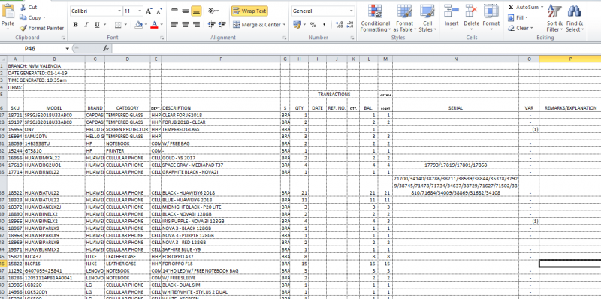Toggle Middle Align for cells

coord(186,11)
